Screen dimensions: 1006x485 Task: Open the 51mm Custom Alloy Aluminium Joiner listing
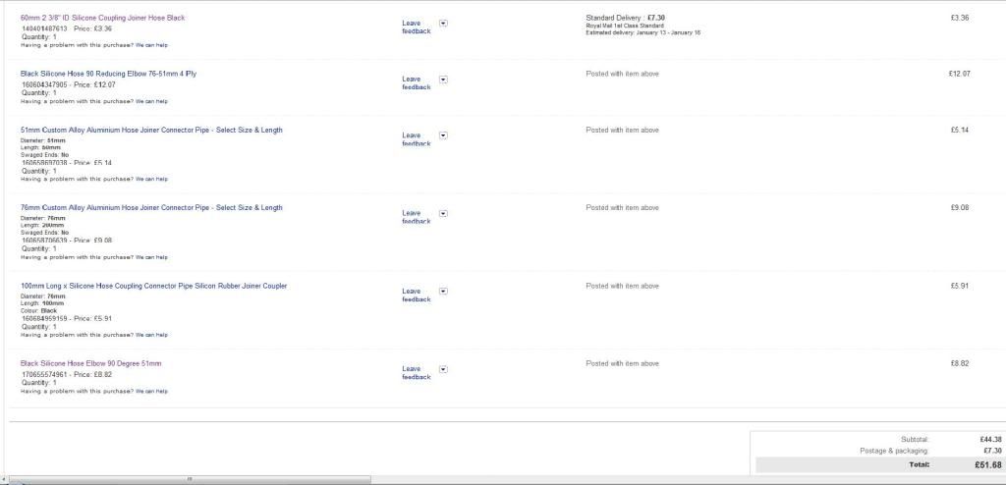(x=151, y=130)
